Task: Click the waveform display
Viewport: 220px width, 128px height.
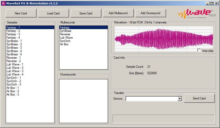Action: 164,39
